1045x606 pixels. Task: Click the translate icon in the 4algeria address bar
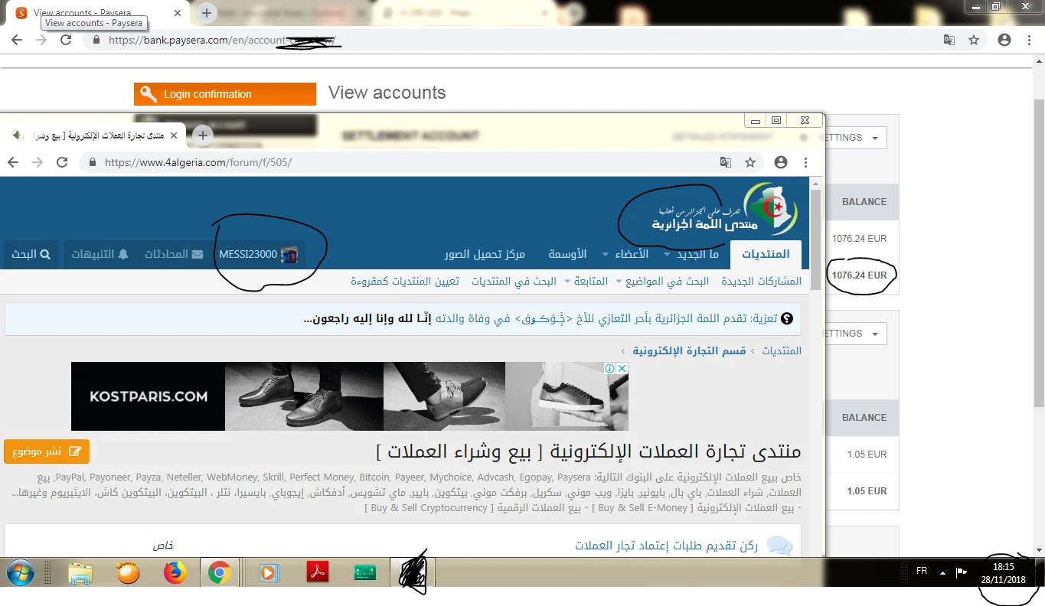725,162
